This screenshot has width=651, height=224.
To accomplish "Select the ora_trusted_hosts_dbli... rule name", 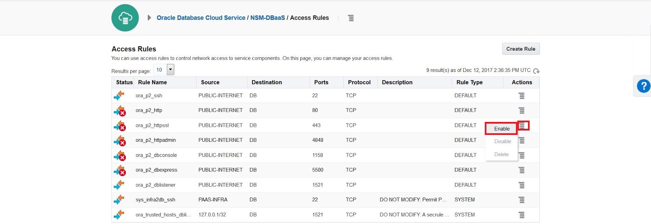I will tap(163, 215).
